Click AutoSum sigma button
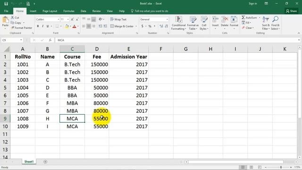 click(x=249, y=17)
